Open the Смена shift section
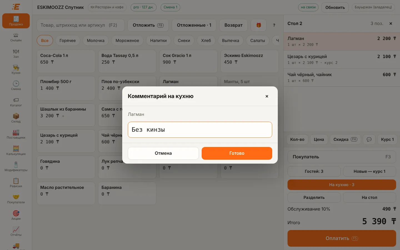Image resolution: width=400 pixels, height=250 pixels. point(16,86)
